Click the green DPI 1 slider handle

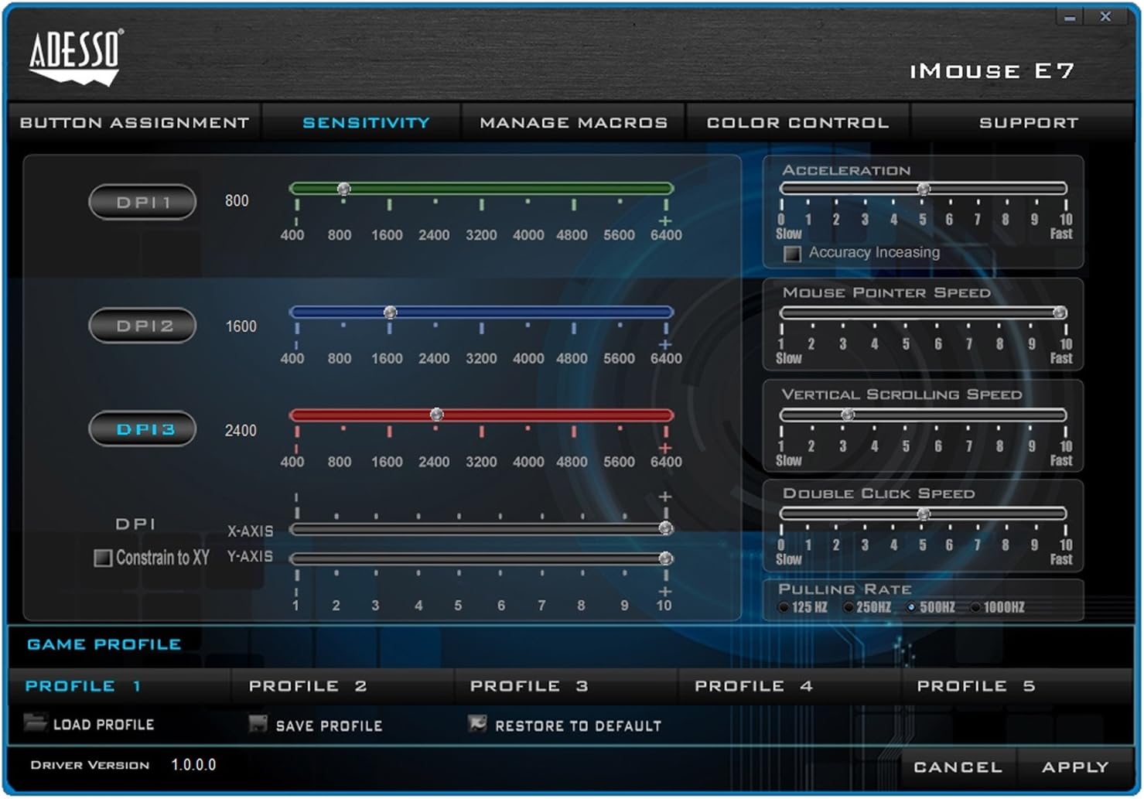(344, 189)
